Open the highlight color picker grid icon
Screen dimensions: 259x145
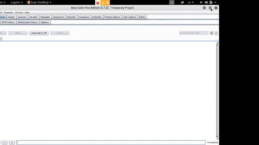211,33
